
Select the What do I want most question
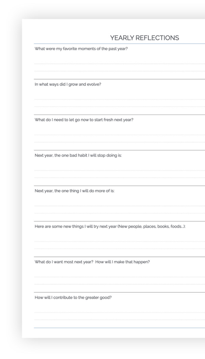tap(92, 262)
